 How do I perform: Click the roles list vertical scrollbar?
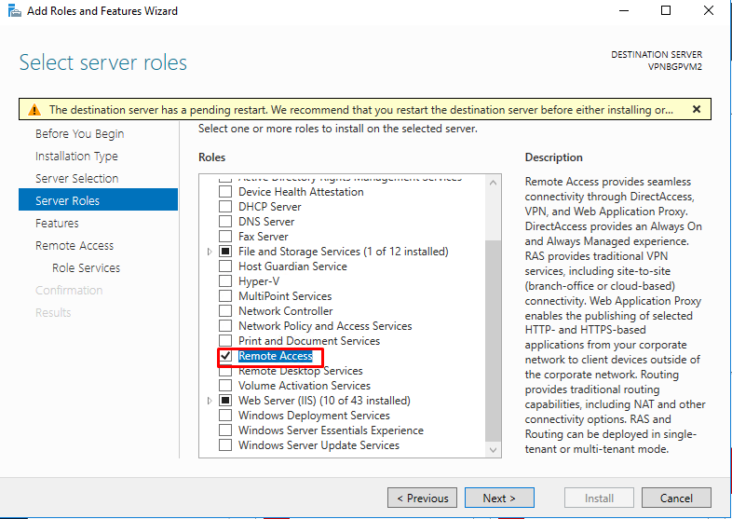pyautogui.click(x=493, y=317)
